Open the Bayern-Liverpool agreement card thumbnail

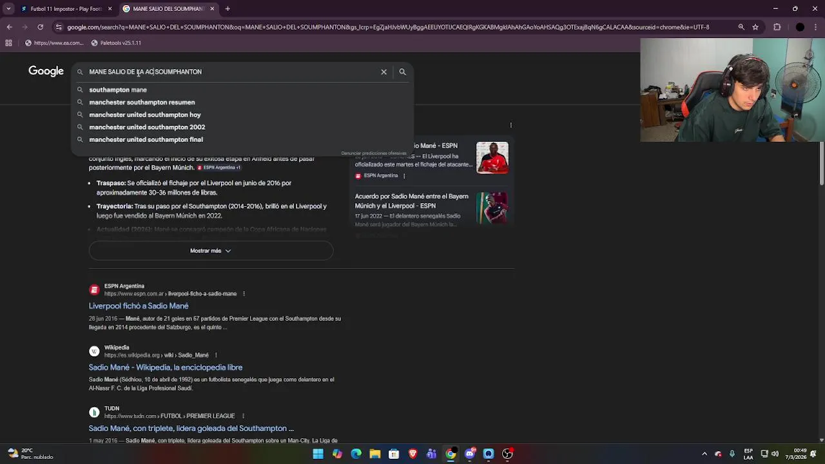pos(492,208)
